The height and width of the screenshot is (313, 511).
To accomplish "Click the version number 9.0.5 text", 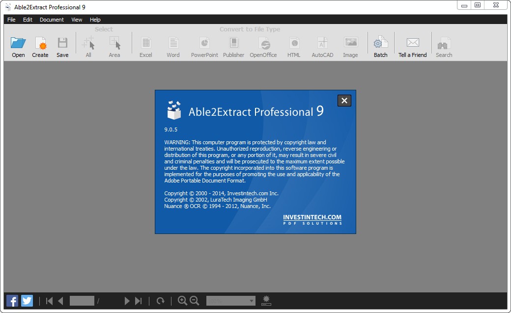I will coord(171,130).
